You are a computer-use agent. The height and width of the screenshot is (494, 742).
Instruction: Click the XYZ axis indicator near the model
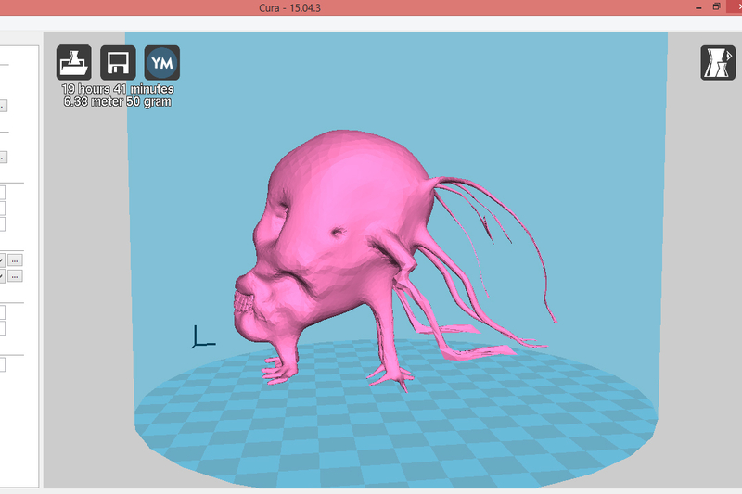(199, 337)
